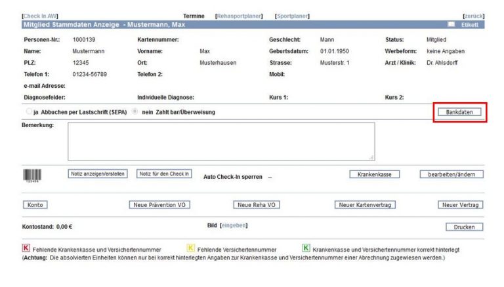Viewport: 504px width, 287px height.
Task: Go back via zurück link
Action: tap(473, 16)
